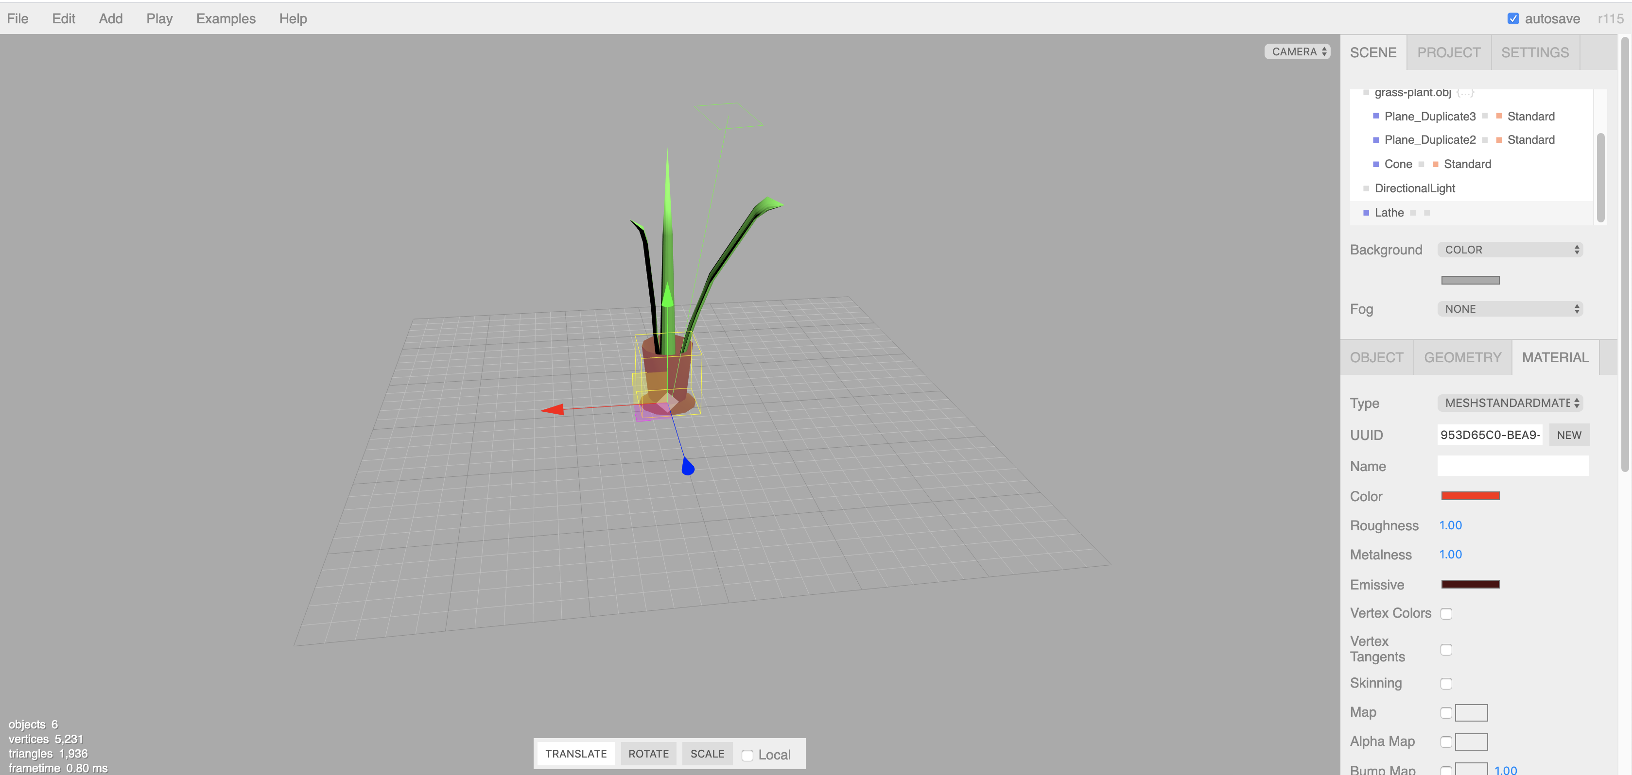1632x775 pixels.
Task: Click the material Name input field
Action: coord(1512,466)
